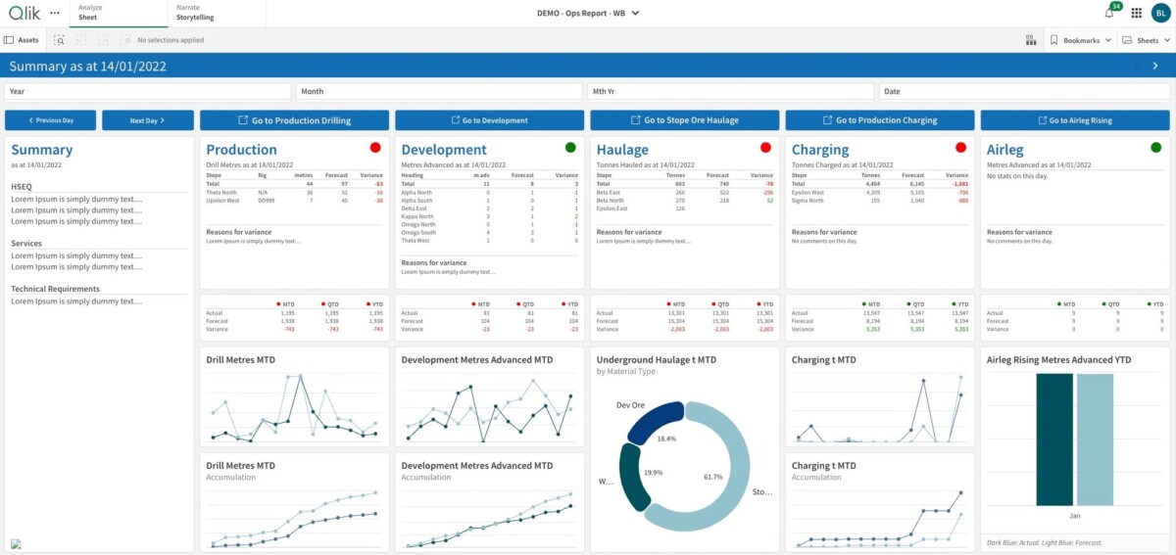The height and width of the screenshot is (555, 1176).
Task: Click the green Airleg status indicator
Action: coord(1156,148)
